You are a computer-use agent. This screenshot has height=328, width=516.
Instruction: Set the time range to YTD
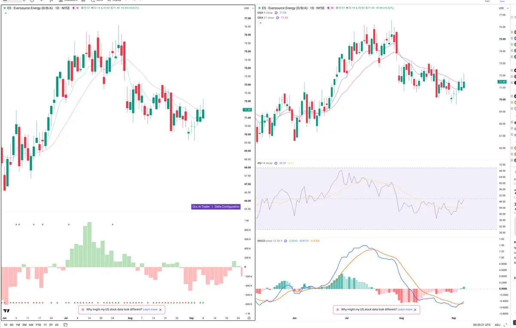point(38,325)
